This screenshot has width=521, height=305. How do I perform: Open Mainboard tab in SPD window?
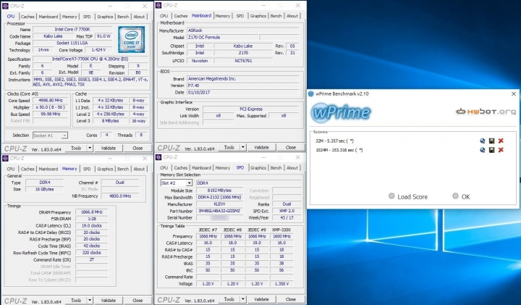click(201, 167)
